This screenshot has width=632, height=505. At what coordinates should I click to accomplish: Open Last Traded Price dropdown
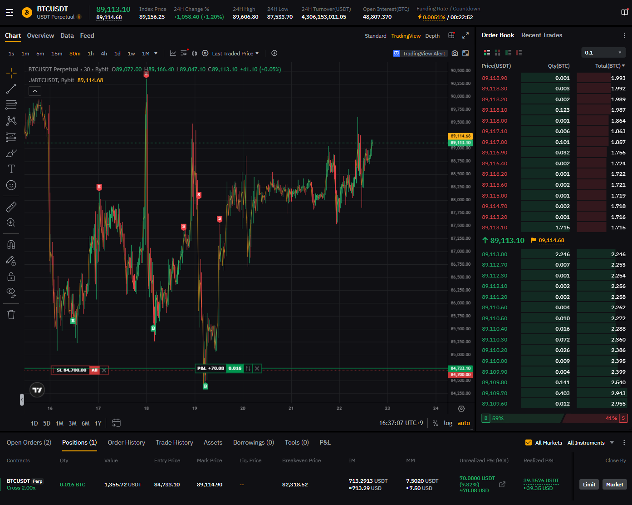click(235, 54)
